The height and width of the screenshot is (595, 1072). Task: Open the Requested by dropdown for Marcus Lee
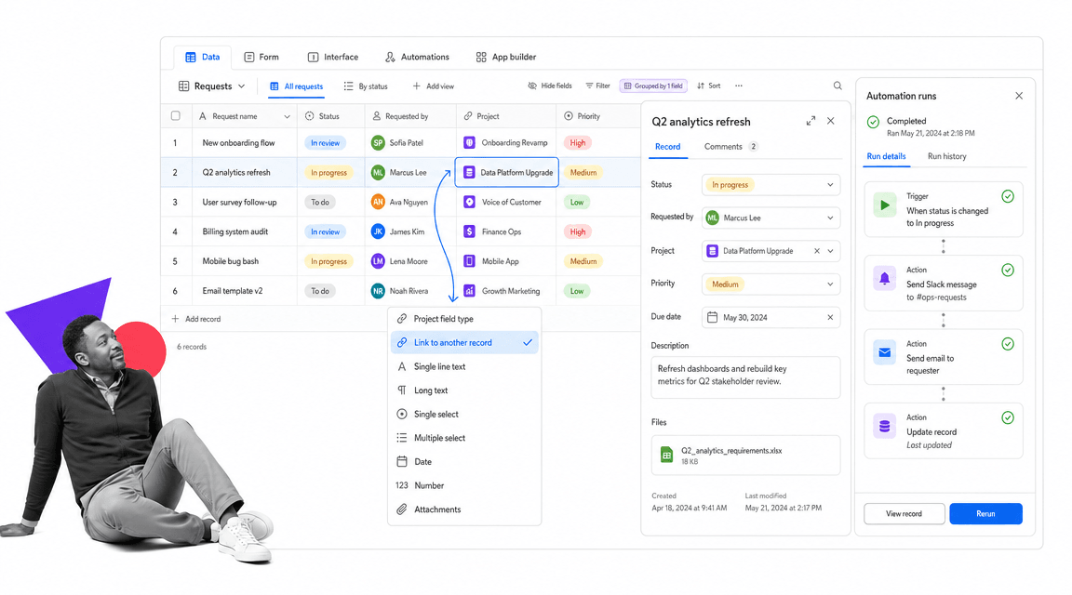point(771,218)
